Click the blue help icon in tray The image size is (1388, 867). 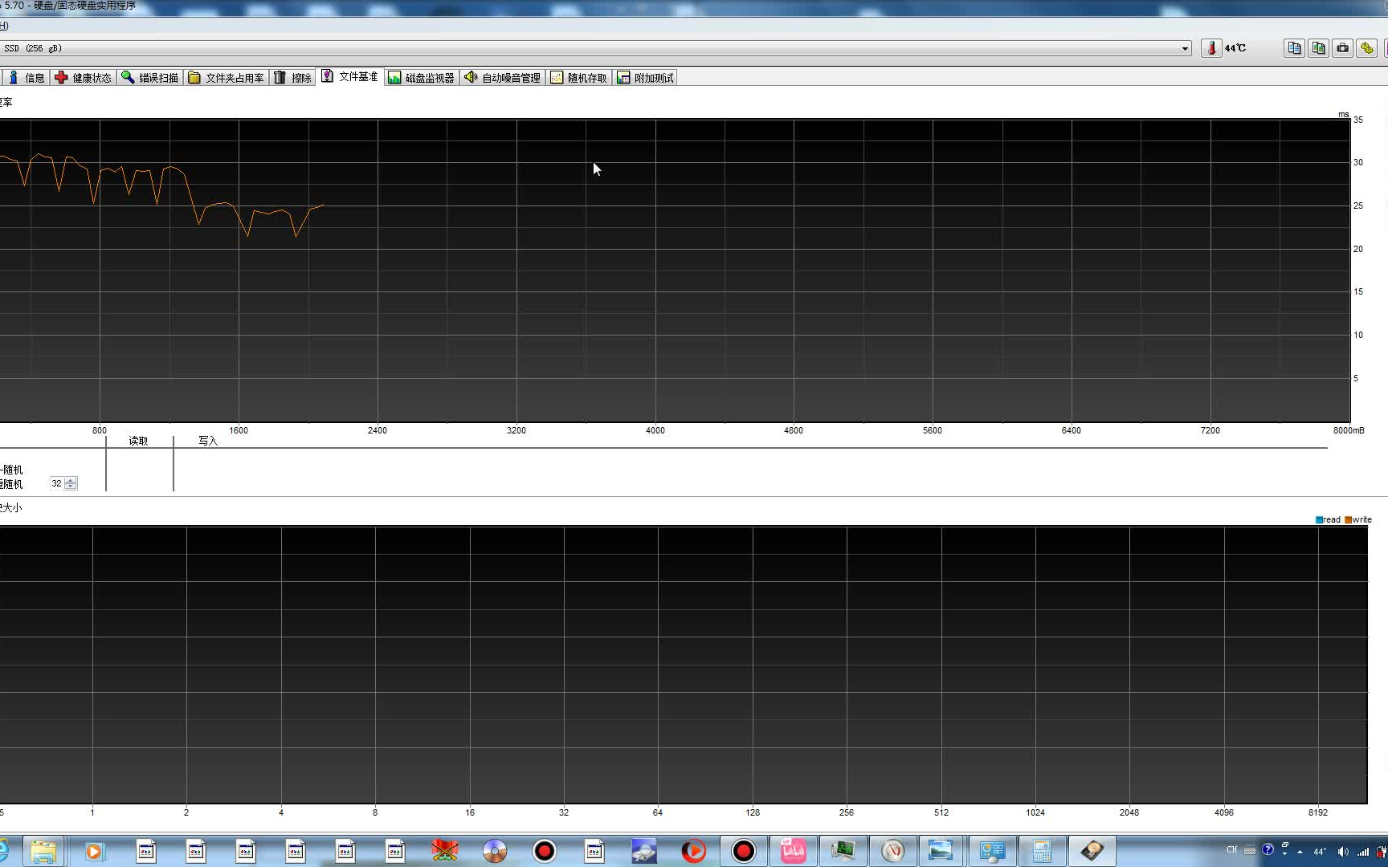[x=1268, y=849]
